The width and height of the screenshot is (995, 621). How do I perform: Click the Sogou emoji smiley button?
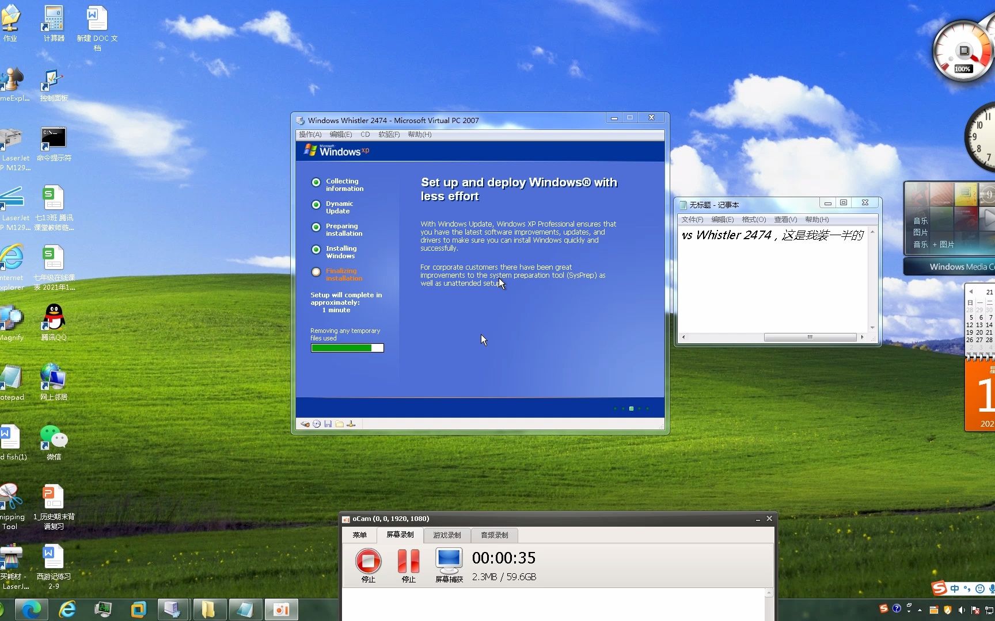pyautogui.click(x=979, y=588)
